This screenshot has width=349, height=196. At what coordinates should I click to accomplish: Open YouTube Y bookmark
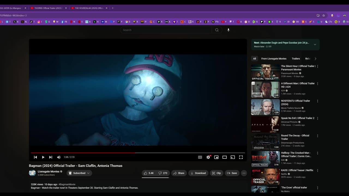pos(224,22)
